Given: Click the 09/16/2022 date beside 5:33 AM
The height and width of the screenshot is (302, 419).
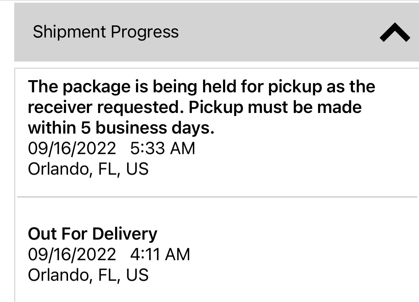Looking at the screenshot, I should click(72, 148).
